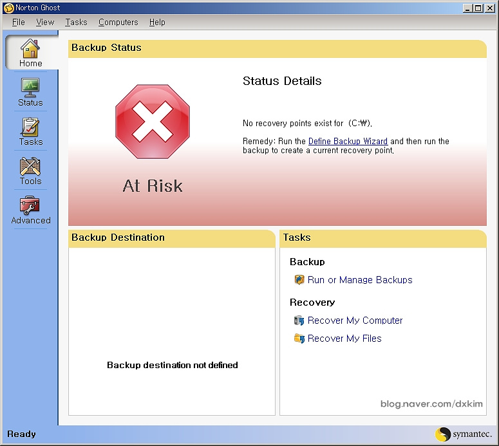Click the 'Recovery' section heading in Tasks
Image resolution: width=499 pixels, height=446 pixels.
click(x=312, y=302)
